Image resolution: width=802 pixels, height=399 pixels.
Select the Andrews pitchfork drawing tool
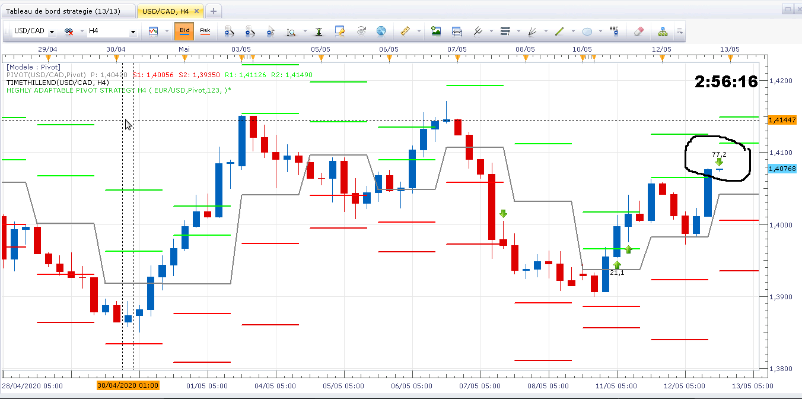click(x=478, y=31)
